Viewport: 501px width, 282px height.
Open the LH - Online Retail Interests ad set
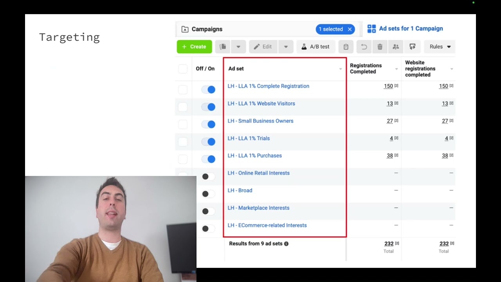click(259, 173)
